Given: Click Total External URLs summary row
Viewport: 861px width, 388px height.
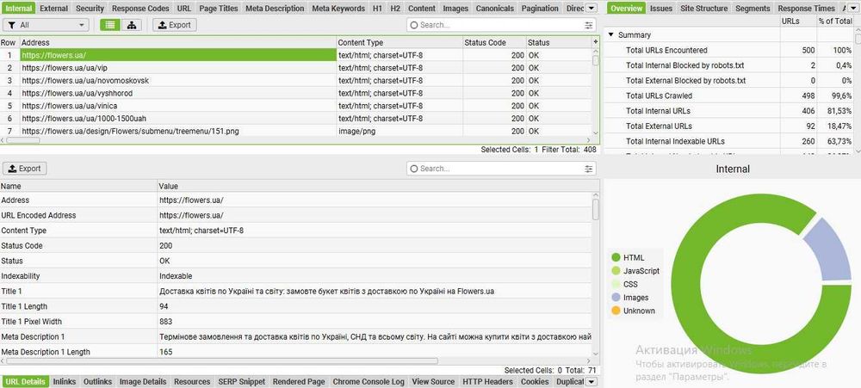Looking at the screenshot, I should point(729,126).
